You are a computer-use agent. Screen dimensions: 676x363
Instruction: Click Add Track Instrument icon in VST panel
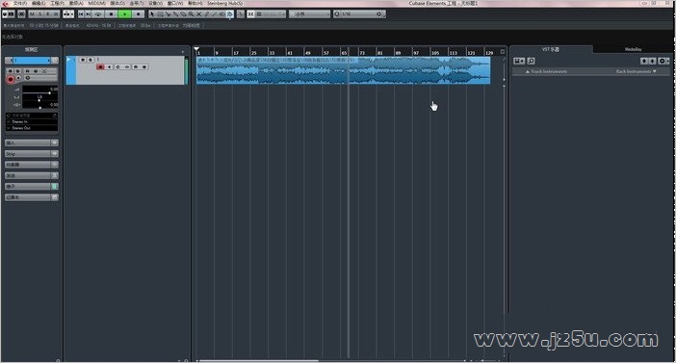pyautogui.click(x=519, y=61)
